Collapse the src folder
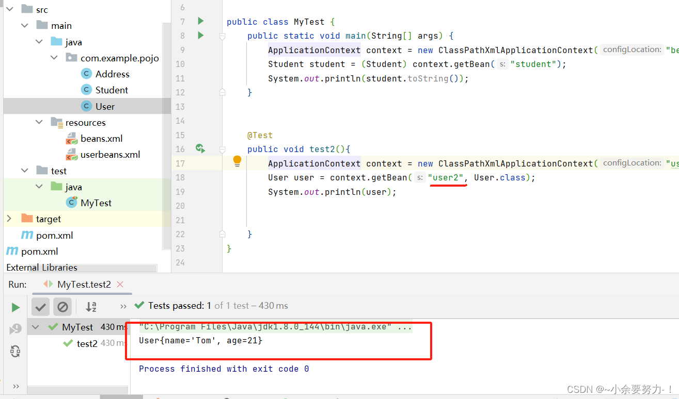This screenshot has height=399, width=679. [9, 9]
